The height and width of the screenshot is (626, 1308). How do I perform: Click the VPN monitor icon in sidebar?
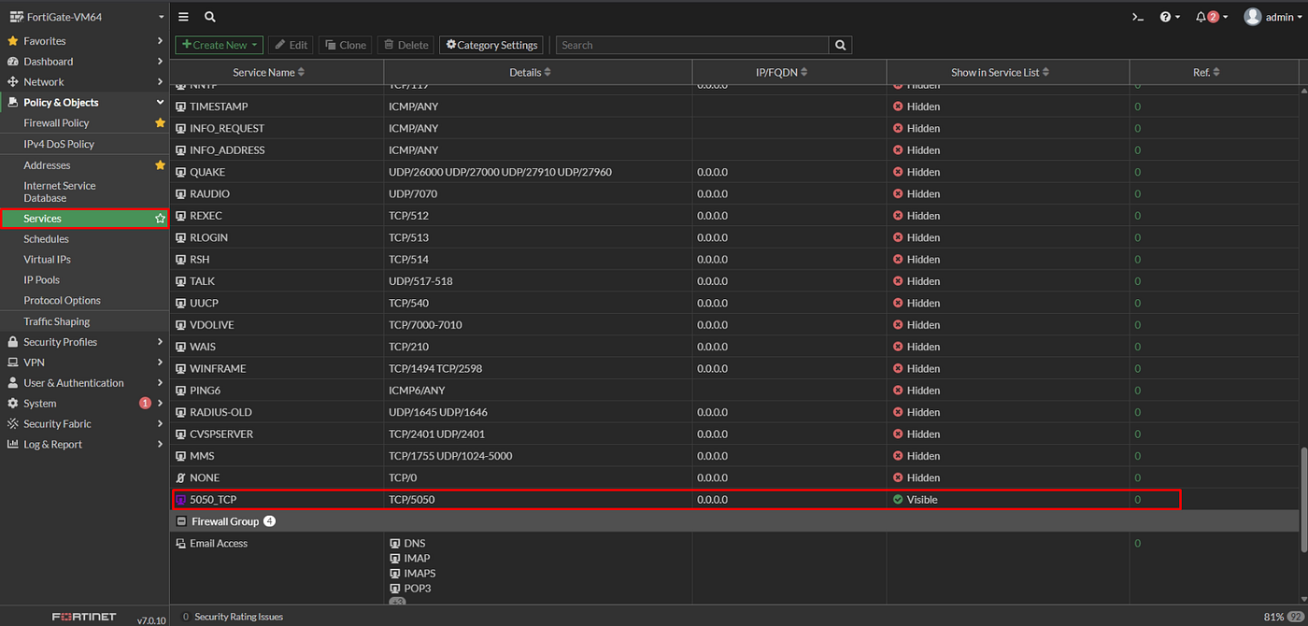(x=13, y=363)
